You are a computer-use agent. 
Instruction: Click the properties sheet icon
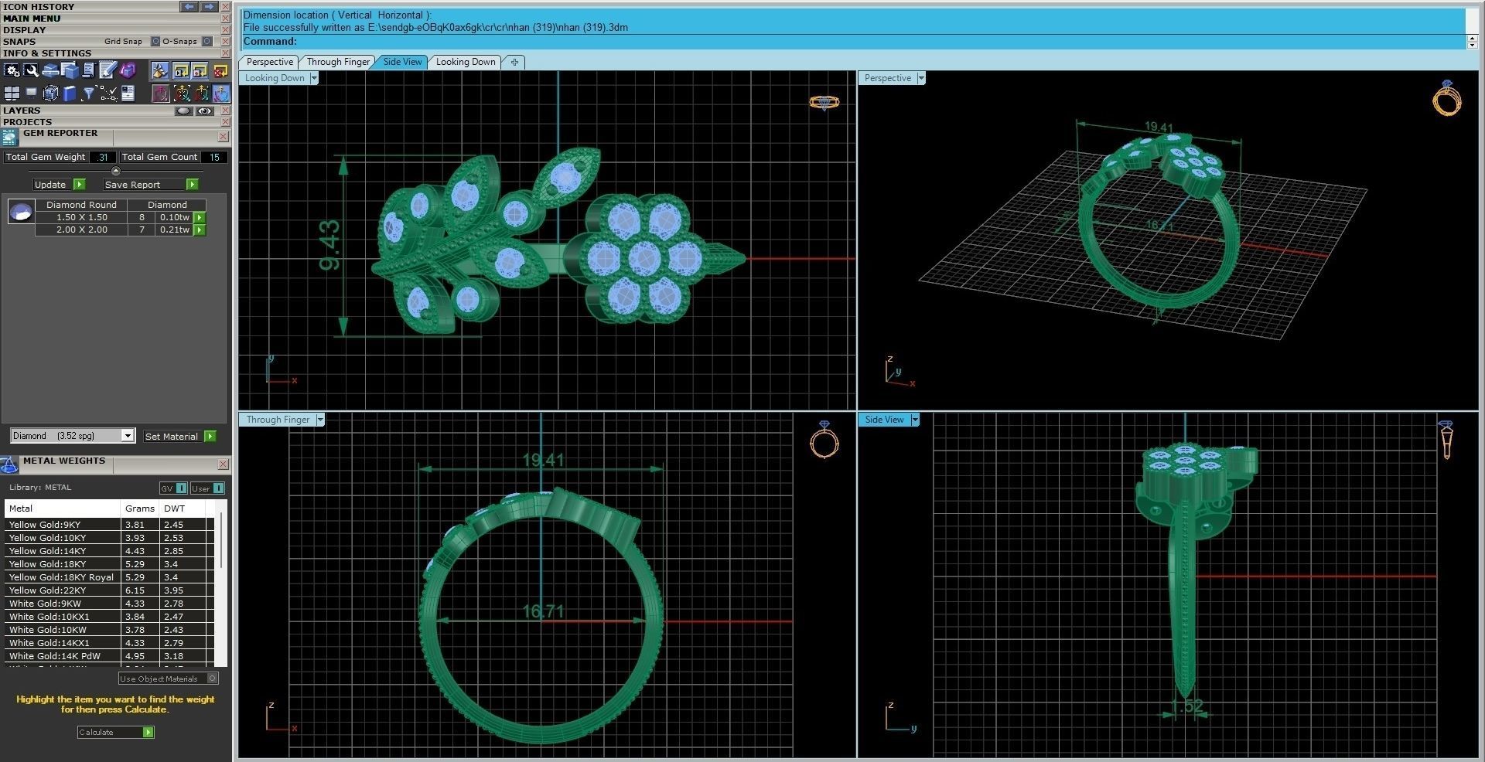tap(128, 94)
